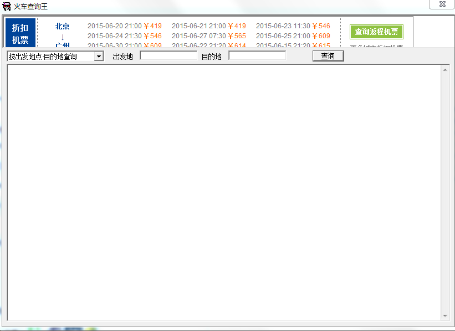The width and height of the screenshot is (455, 331).
Task: Click the green 查询返程机票 button
Action: [x=377, y=32]
